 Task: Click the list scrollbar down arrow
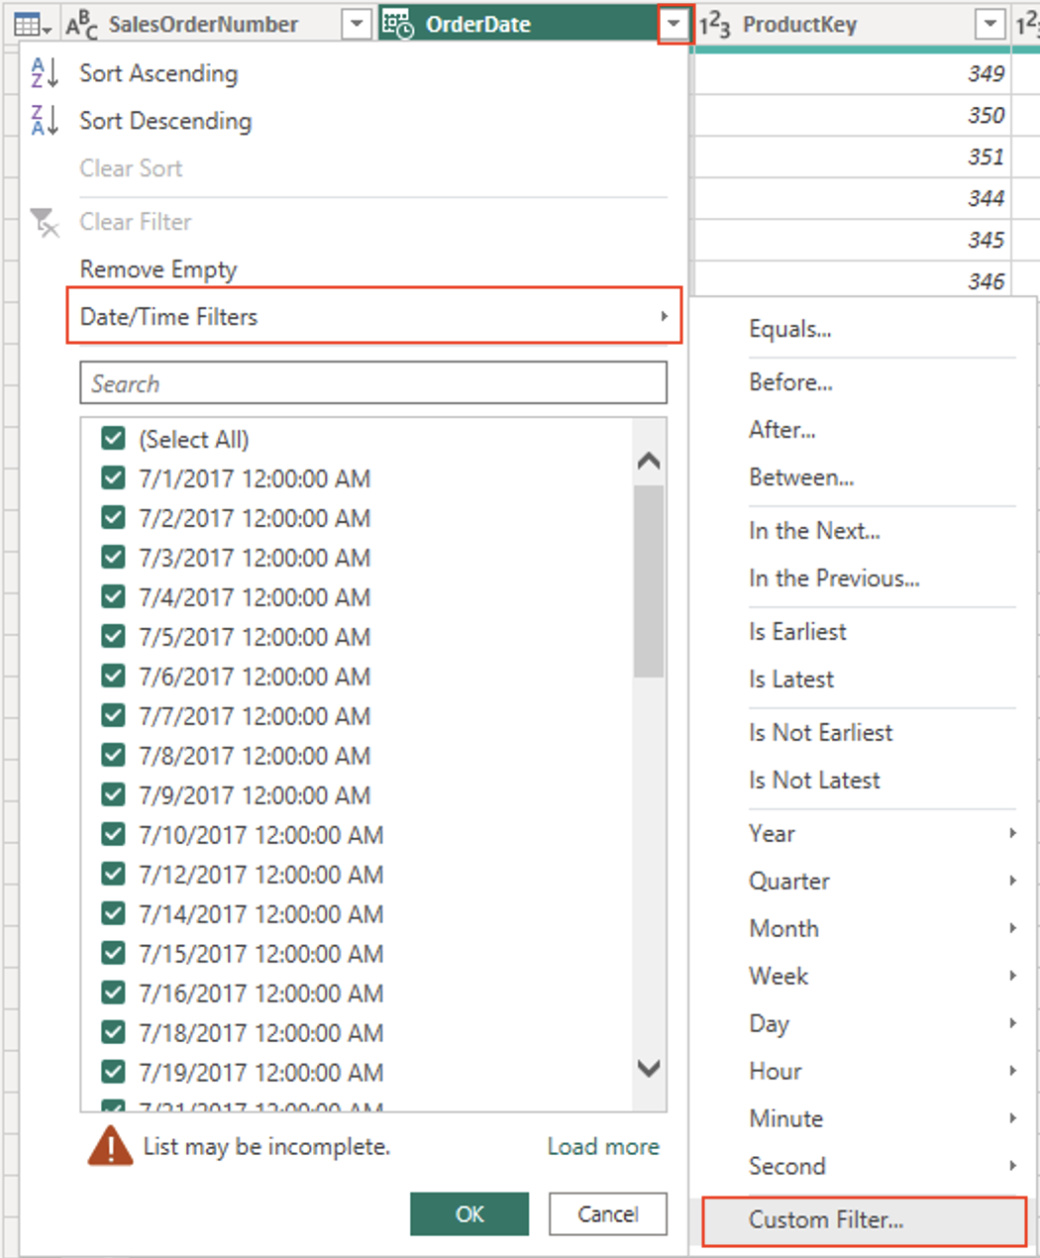(649, 1068)
